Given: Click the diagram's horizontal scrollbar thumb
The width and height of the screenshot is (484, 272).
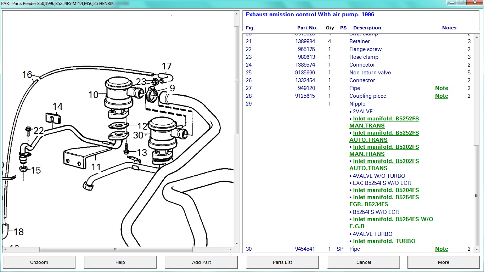Looking at the screenshot, I should click(x=116, y=249).
